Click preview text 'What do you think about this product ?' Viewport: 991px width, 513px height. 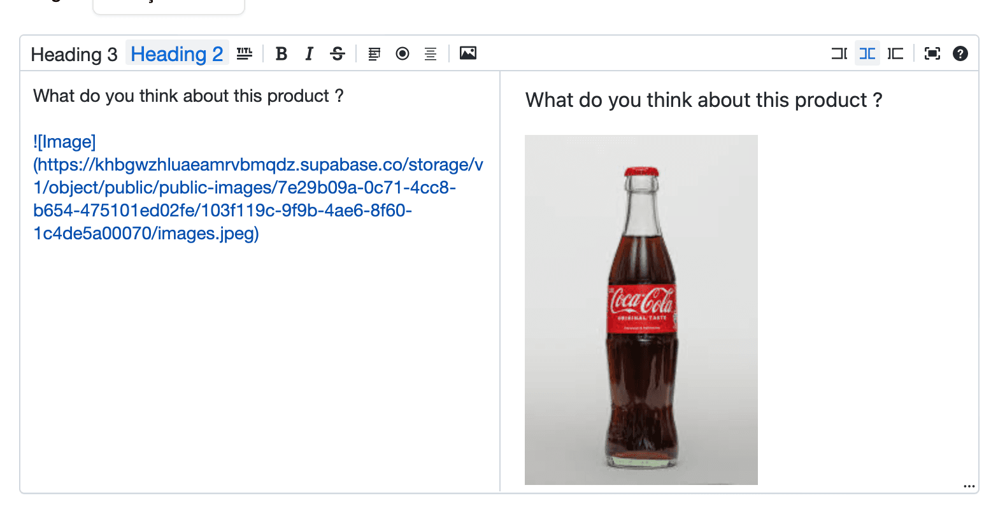coord(704,101)
